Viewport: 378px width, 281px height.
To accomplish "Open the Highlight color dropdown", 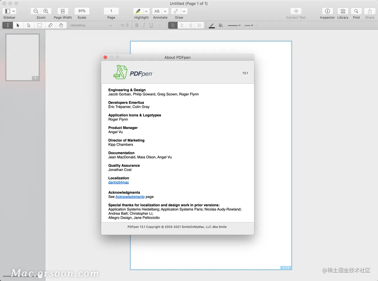I will [x=146, y=11].
